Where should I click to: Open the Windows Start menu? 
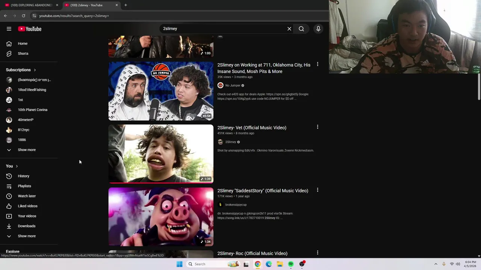179,264
